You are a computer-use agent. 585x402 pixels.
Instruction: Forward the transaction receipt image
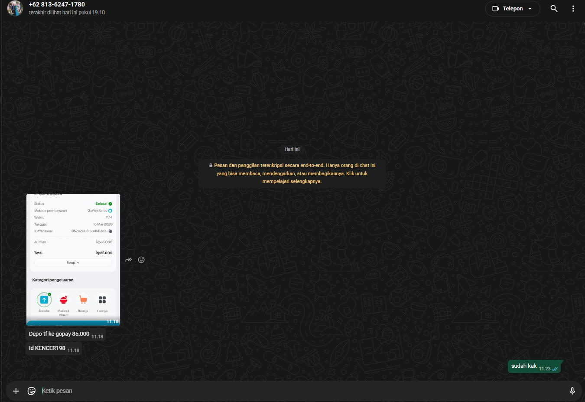(x=128, y=260)
